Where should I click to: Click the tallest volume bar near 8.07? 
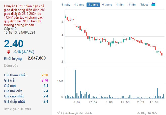click(75, 84)
